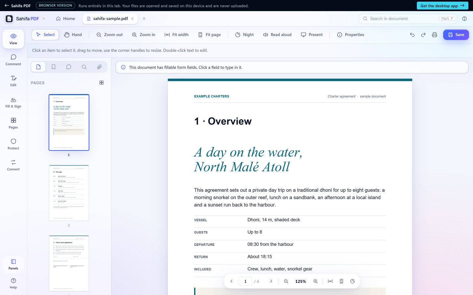Show the search panel tab
The height and width of the screenshot is (295, 473).
84,67
